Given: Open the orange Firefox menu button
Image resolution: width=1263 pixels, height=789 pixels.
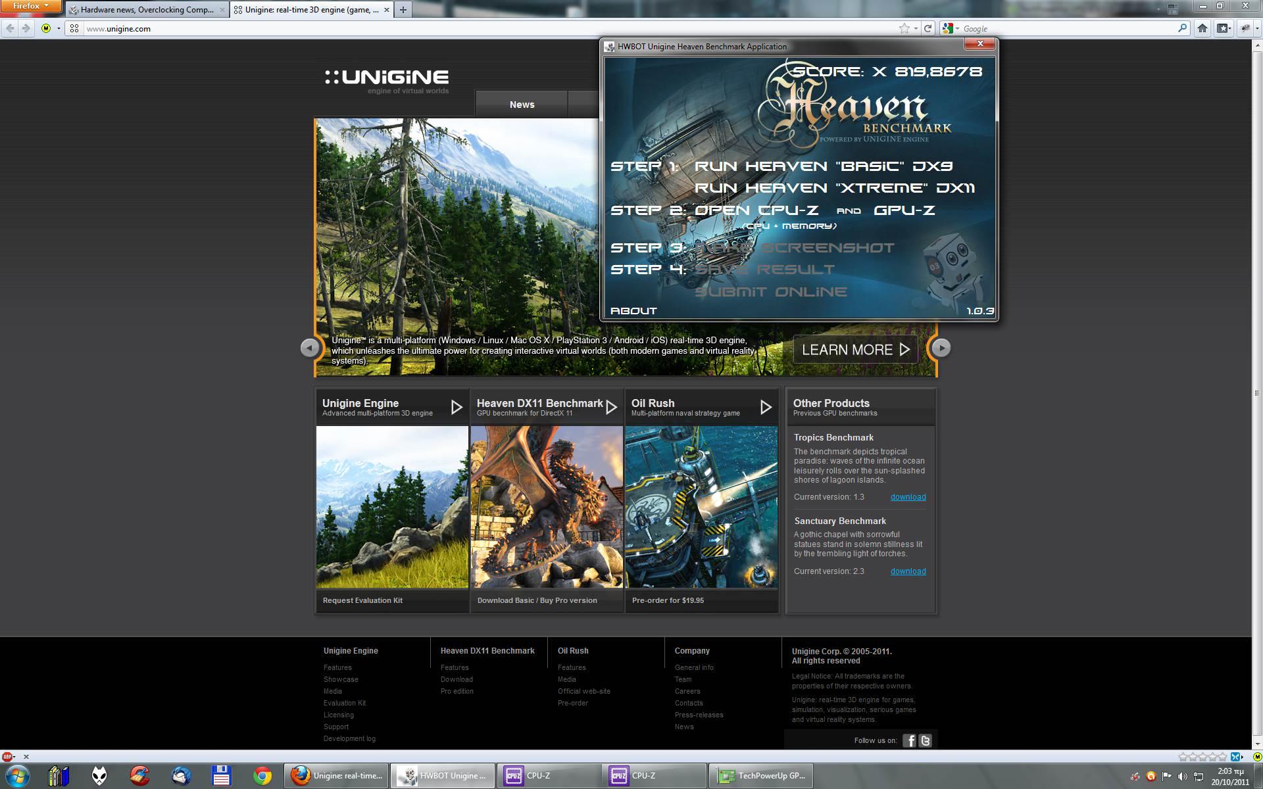Looking at the screenshot, I should click(31, 6).
